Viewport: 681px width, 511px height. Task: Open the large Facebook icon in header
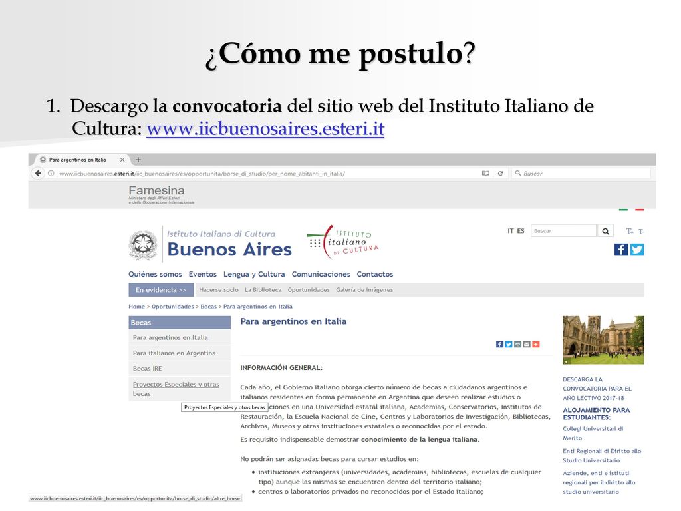tap(621, 250)
